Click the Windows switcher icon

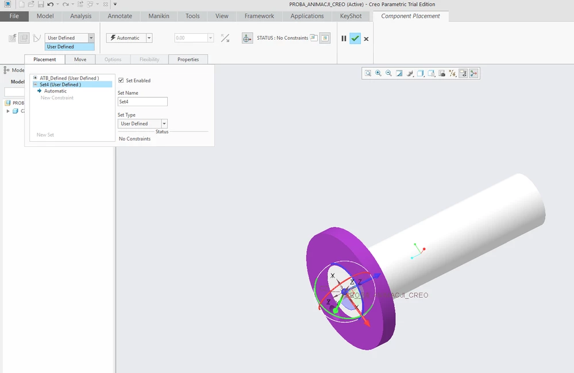tap(90, 5)
